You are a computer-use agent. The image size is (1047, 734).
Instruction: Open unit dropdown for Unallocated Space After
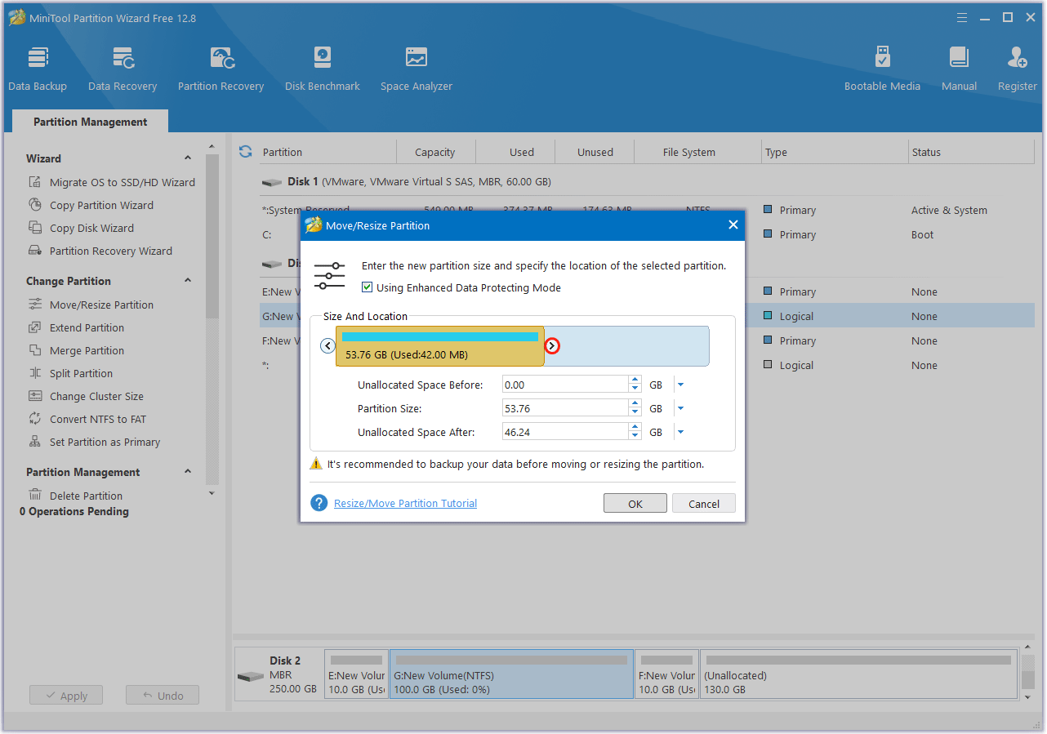[x=680, y=432]
